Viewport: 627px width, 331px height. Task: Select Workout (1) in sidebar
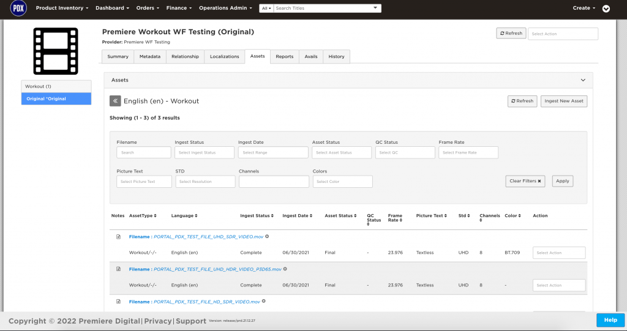pos(56,86)
